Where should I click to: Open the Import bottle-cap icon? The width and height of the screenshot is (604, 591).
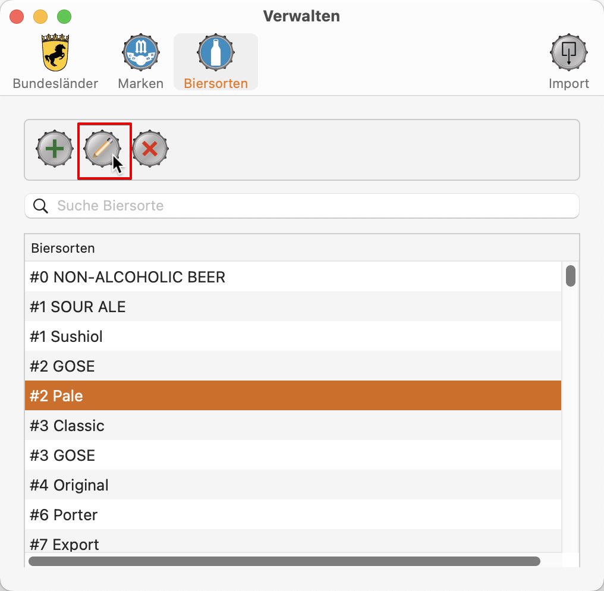[568, 62]
